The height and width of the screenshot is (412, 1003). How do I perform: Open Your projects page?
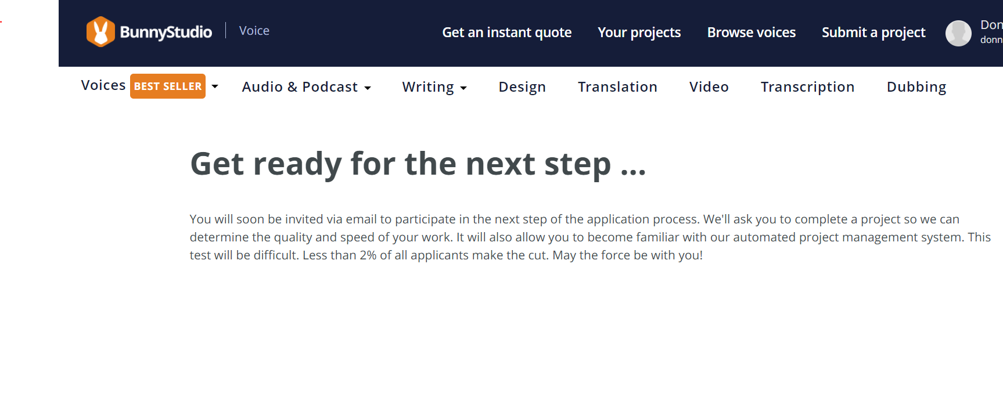click(x=639, y=32)
